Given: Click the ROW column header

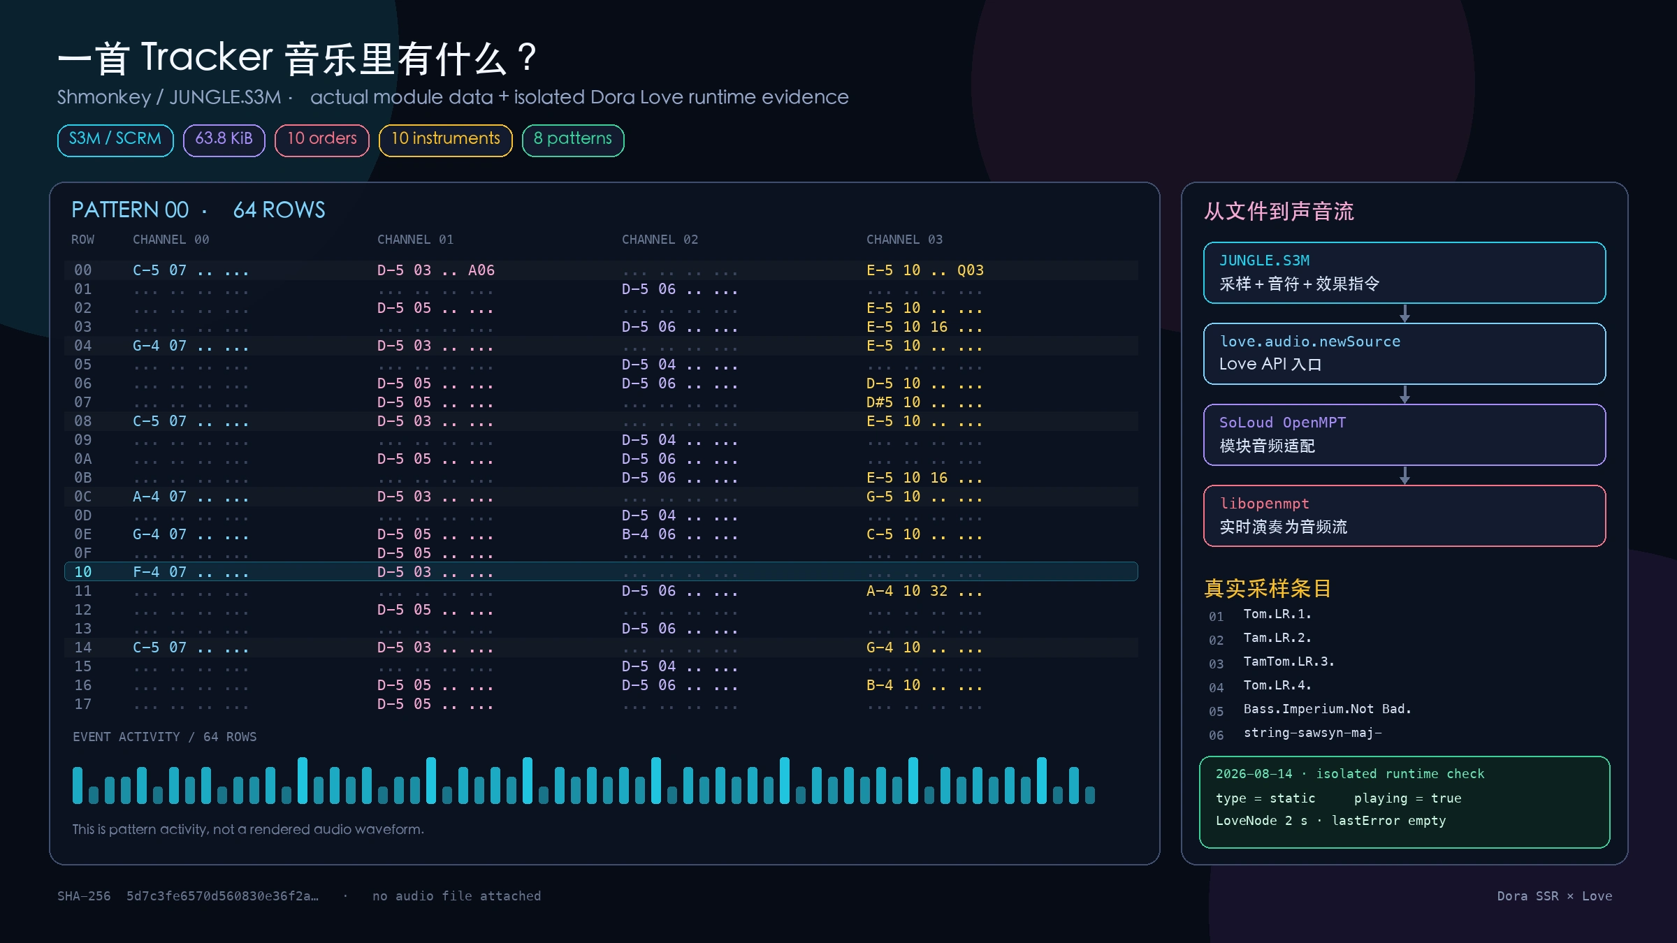Looking at the screenshot, I should [x=82, y=240].
